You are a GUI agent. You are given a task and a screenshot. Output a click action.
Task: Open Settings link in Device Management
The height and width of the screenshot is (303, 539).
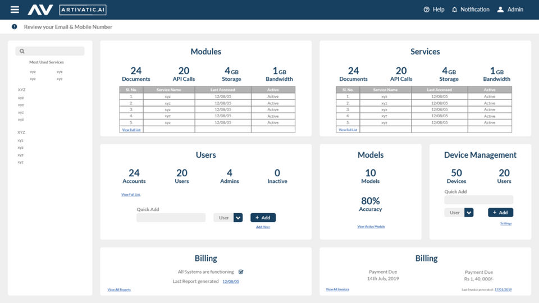pyautogui.click(x=506, y=223)
